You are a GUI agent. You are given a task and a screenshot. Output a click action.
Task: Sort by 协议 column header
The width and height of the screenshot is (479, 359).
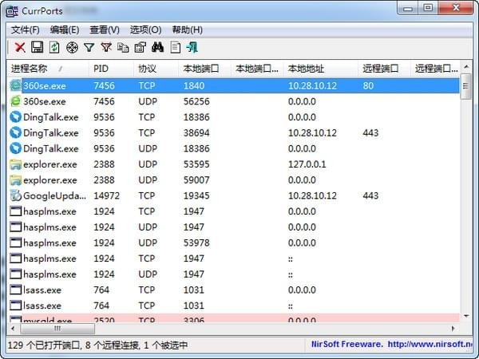click(156, 69)
